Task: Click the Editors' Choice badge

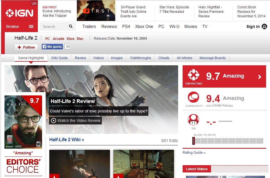Action: tap(23, 166)
